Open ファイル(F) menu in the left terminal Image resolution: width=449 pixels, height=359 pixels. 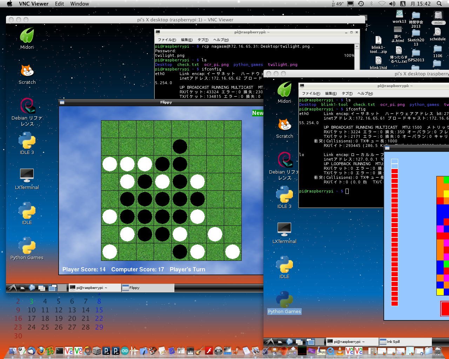tap(167, 40)
